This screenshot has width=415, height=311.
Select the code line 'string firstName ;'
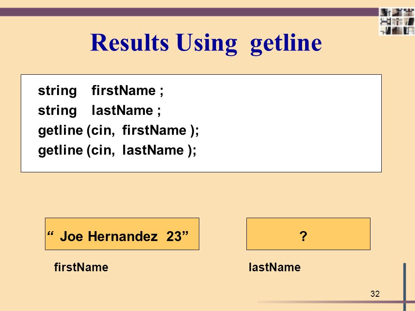[x=101, y=91]
